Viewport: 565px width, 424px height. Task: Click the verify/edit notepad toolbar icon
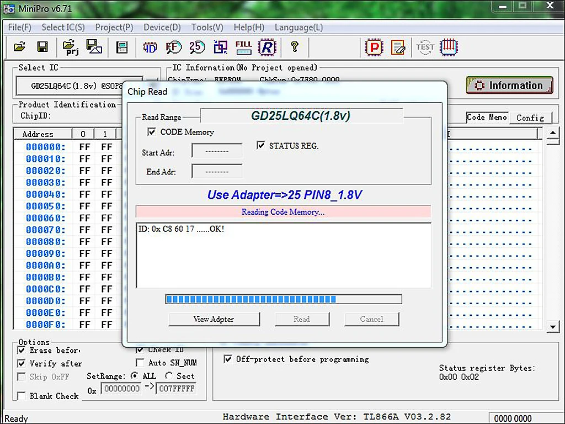pos(398,47)
